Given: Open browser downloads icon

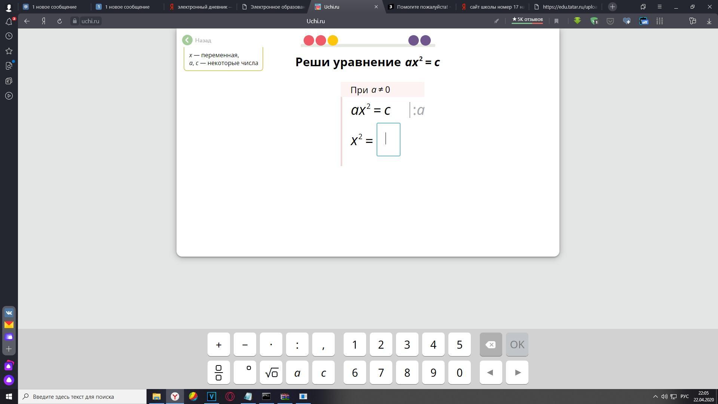Looking at the screenshot, I should pyautogui.click(x=709, y=21).
